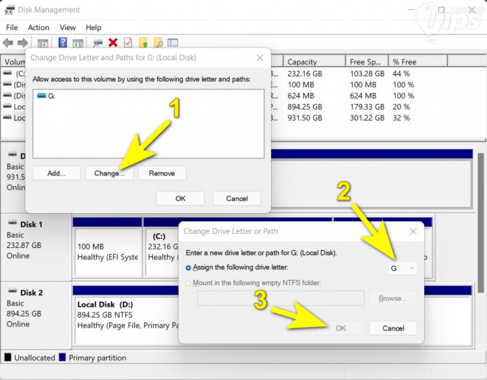Click Cancel in Change Drive Letter and Paths dialog

coord(237,198)
